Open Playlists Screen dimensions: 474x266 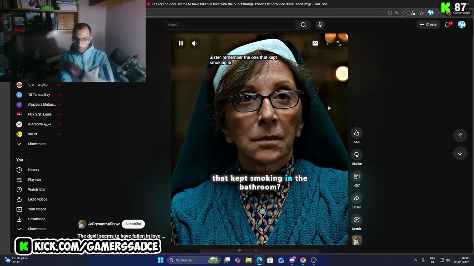pyautogui.click(x=34, y=180)
